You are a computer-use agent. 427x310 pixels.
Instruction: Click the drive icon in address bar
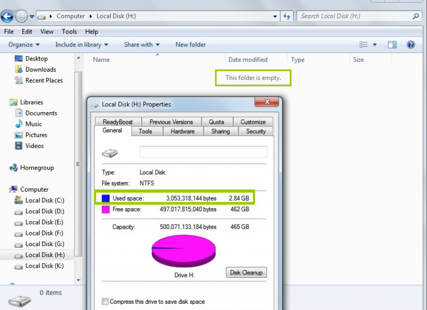(x=42, y=17)
